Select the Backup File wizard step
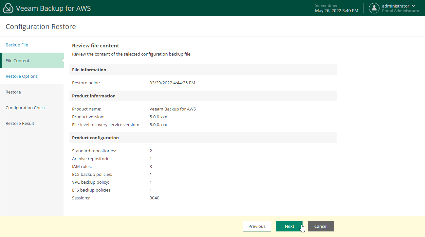 tap(17, 45)
